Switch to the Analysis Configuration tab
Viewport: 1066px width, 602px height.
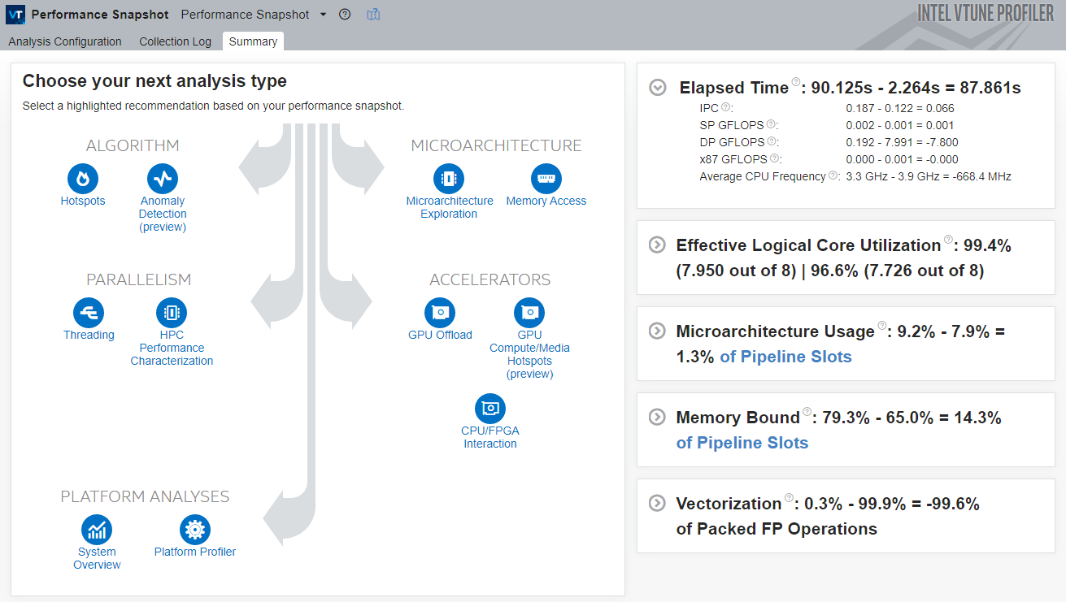point(65,41)
